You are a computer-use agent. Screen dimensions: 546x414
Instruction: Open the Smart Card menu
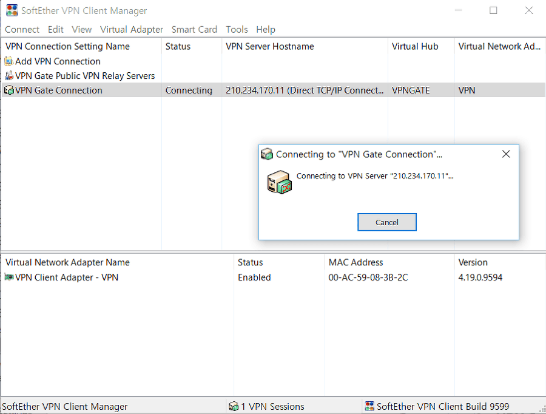(x=194, y=30)
